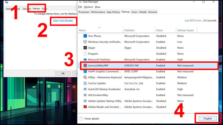
Task: Open the Options menu in Task Manager
Action: click(x=88, y=7)
